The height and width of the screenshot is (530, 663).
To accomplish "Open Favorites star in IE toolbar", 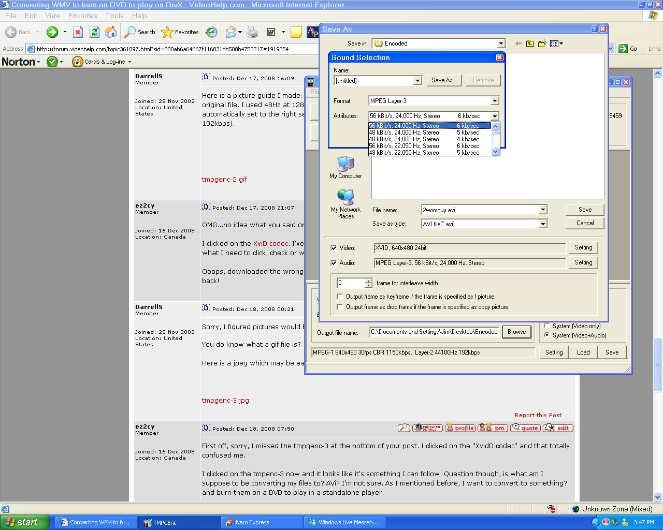I will pyautogui.click(x=180, y=32).
